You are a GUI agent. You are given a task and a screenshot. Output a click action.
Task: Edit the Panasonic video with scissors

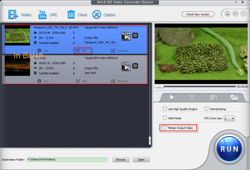[x=81, y=51]
